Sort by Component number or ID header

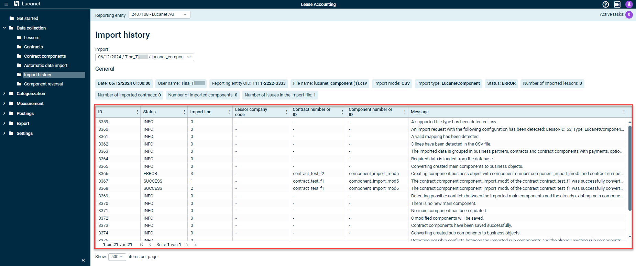(370, 112)
